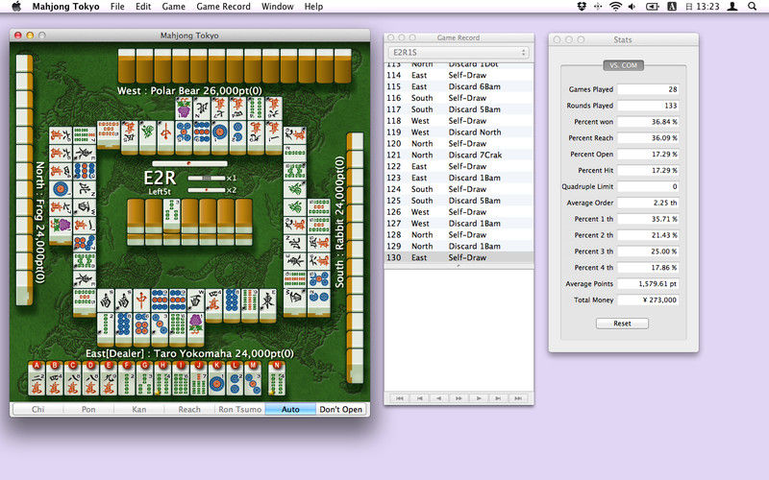769x480 pixels.
Task: Select hand tile F, the 2 Bam
Action: click(x=127, y=380)
